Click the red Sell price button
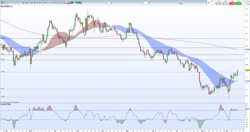The height and width of the screenshot is (132, 250). pyautogui.click(x=232, y=3)
